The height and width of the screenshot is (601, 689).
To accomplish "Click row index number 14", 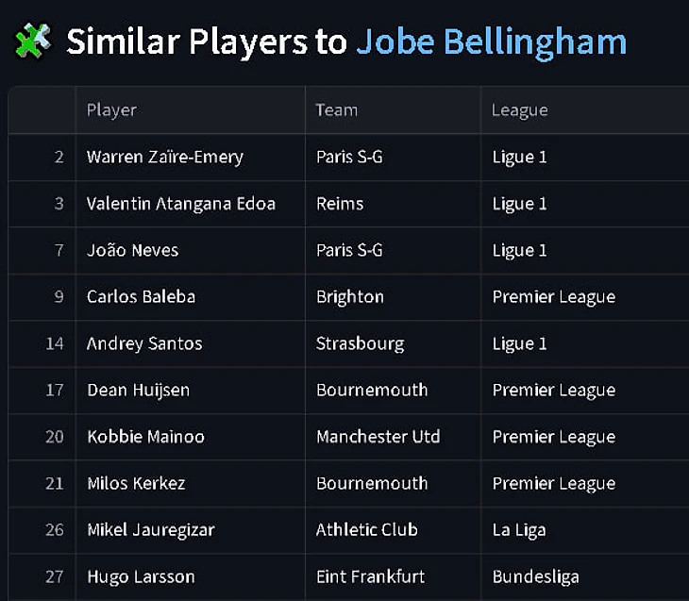I will [55, 343].
